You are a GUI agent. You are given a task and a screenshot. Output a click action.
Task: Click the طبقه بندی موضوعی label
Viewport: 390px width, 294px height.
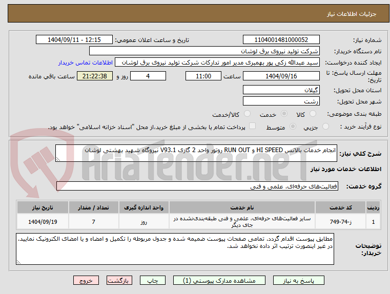[355, 114]
